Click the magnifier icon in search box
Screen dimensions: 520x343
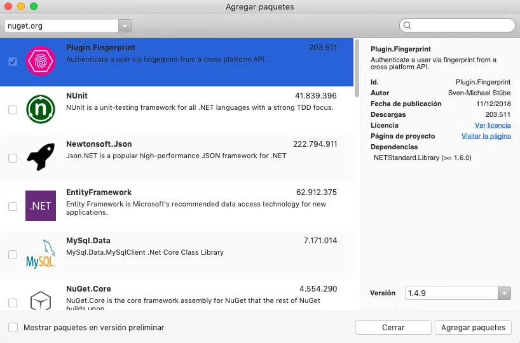407,25
